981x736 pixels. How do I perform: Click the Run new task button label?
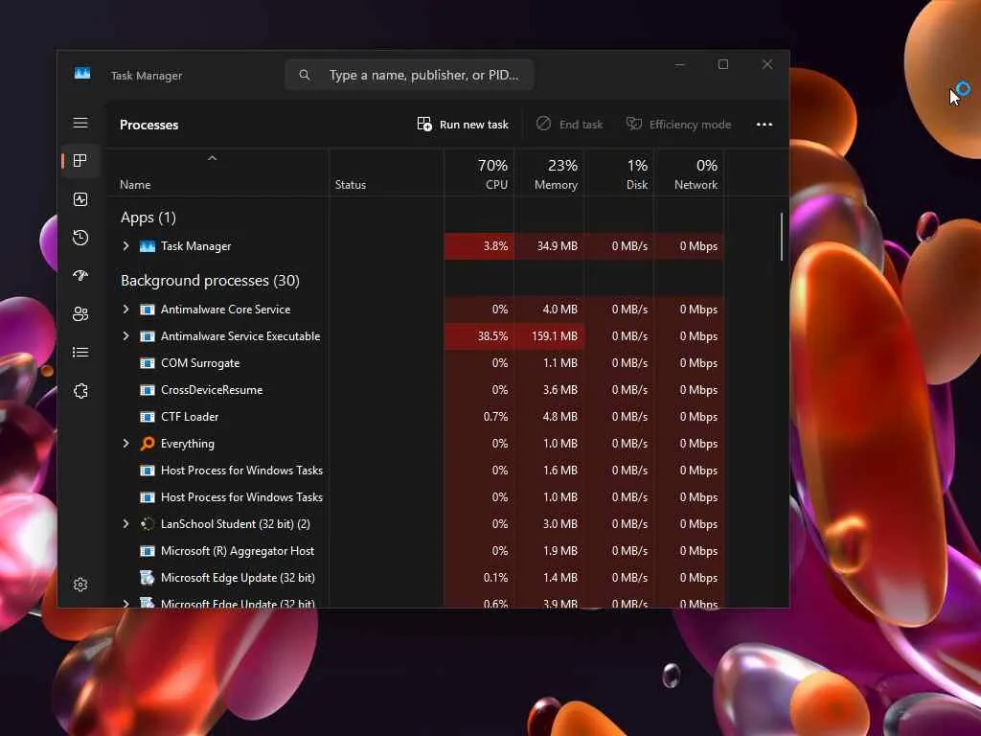pos(473,125)
